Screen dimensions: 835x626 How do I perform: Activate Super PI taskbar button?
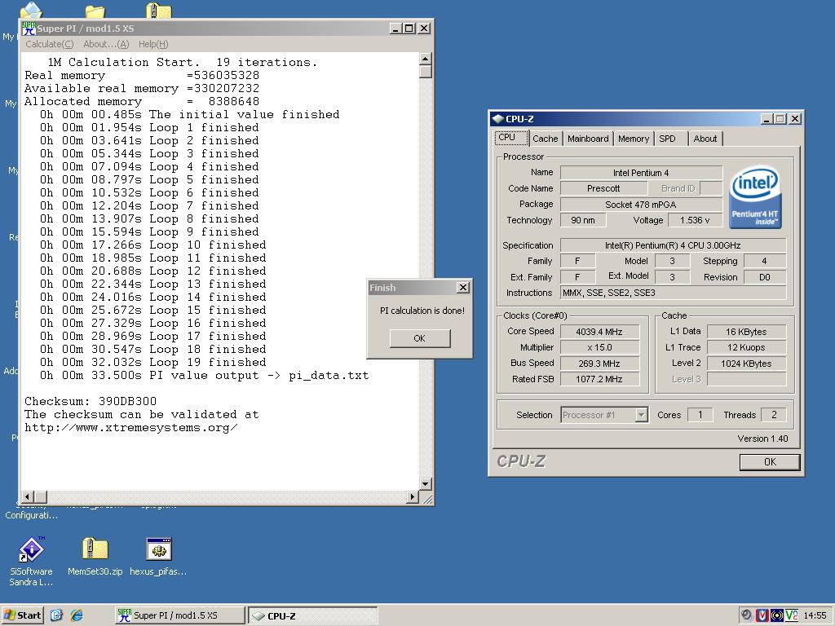click(179, 615)
